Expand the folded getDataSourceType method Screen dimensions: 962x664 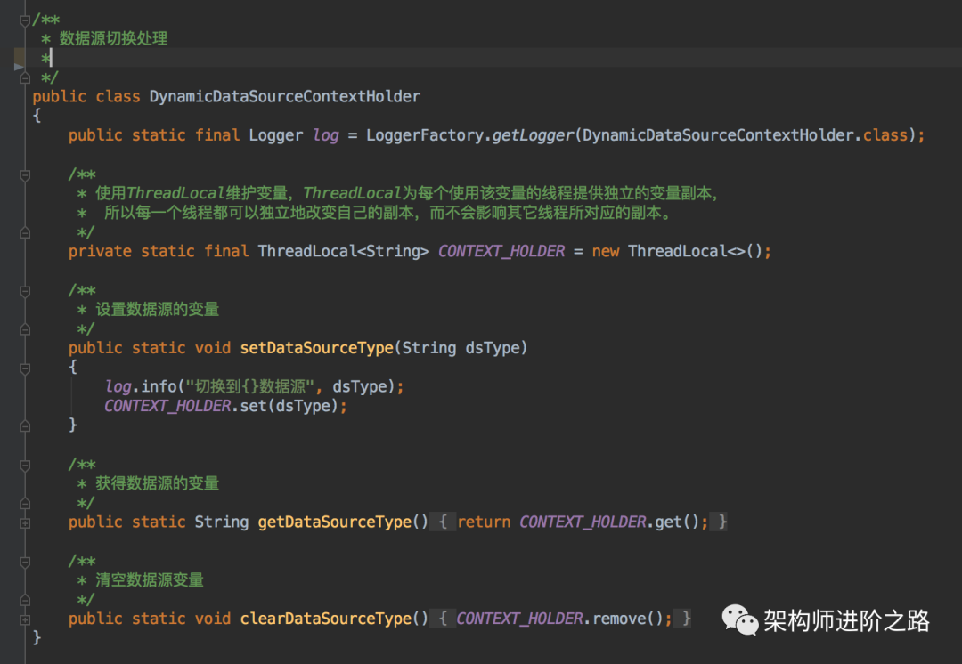[x=25, y=523]
